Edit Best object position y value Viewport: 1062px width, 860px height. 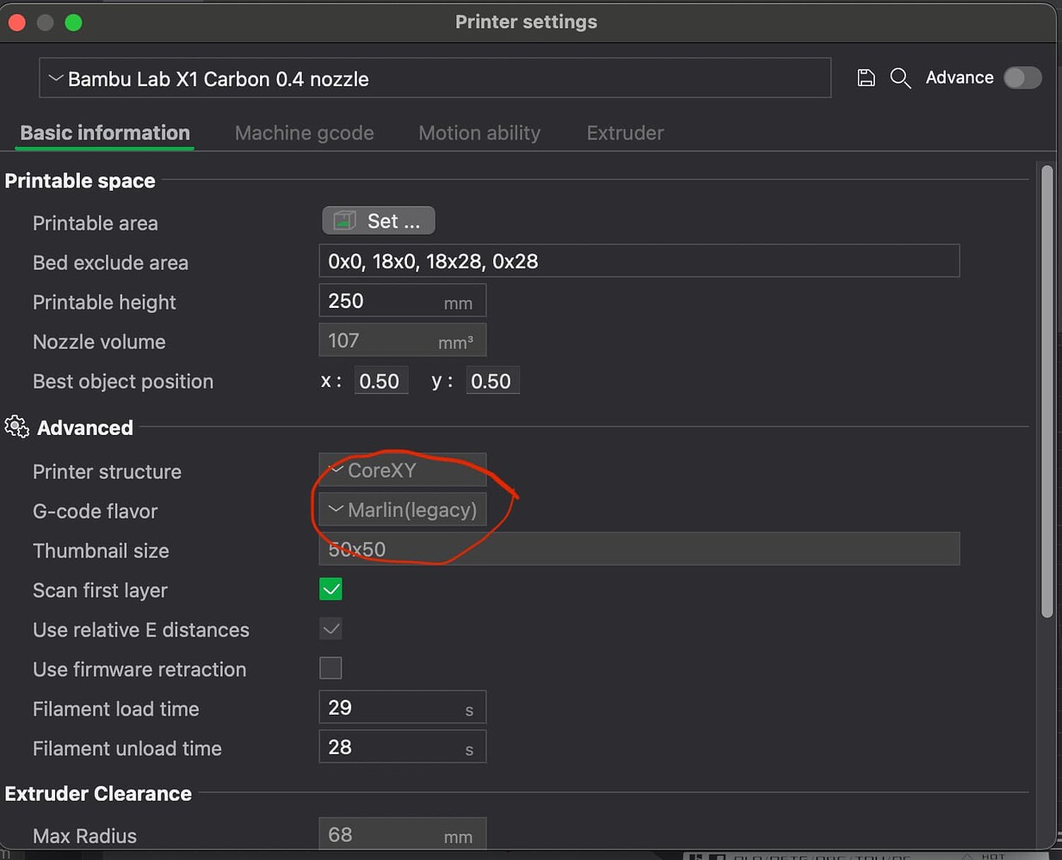(x=492, y=381)
